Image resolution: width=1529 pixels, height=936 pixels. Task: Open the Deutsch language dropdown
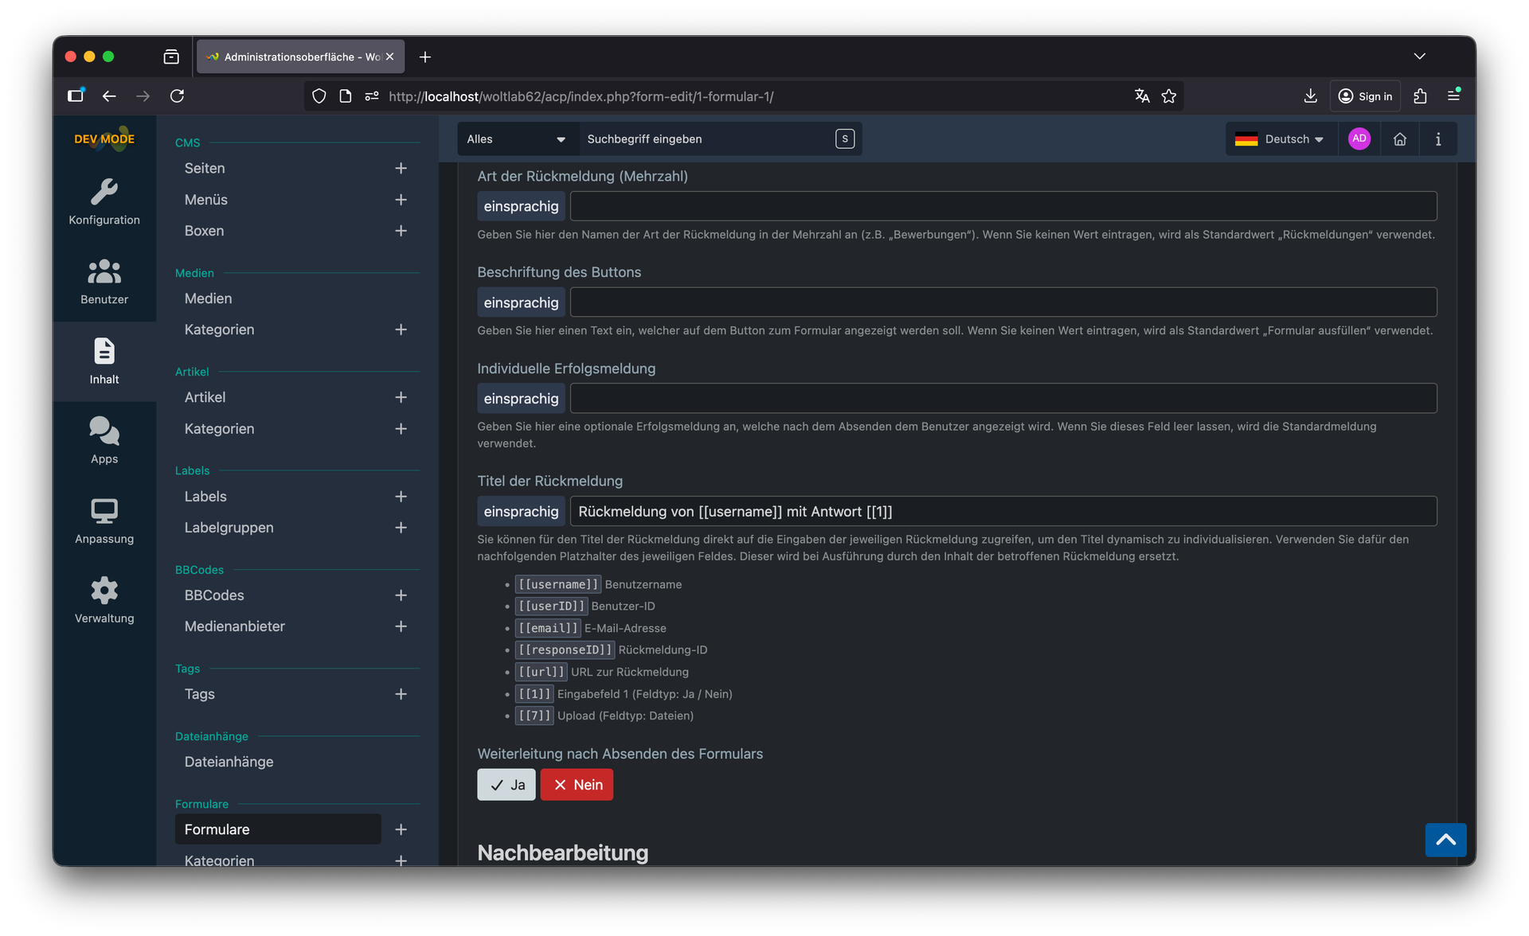pos(1280,139)
